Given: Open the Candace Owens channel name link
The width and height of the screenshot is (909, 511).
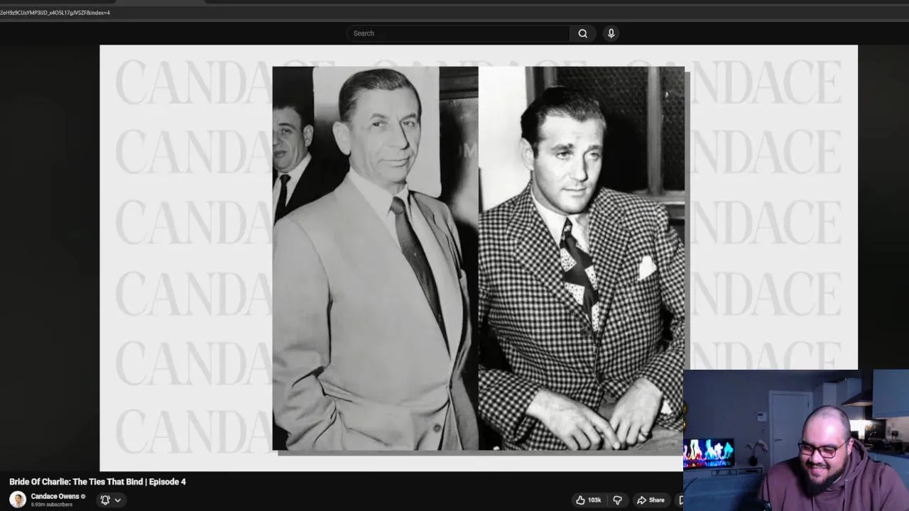Looking at the screenshot, I should pyautogui.click(x=55, y=496).
